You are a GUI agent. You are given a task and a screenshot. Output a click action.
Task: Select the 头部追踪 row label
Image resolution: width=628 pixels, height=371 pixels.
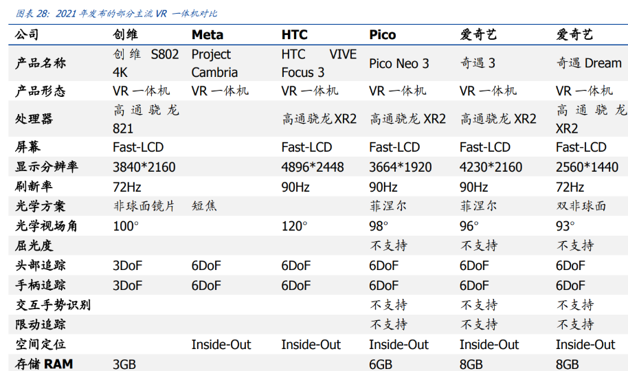[x=40, y=265]
